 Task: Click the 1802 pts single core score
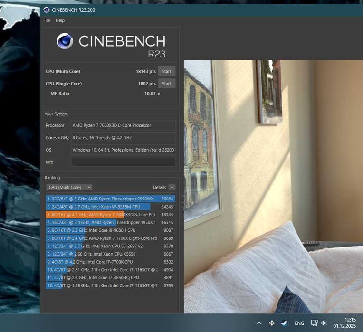(x=147, y=84)
